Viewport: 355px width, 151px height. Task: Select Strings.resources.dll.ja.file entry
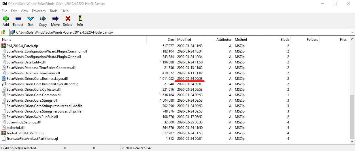pyautogui.click(x=44, y=111)
